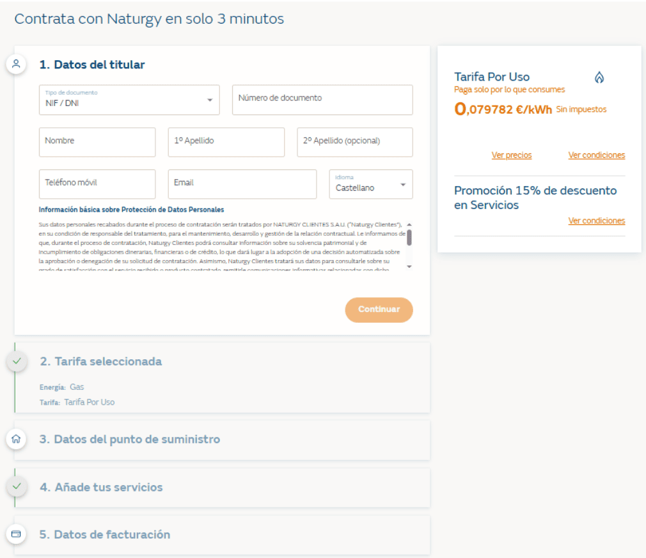Click the 0,079782 €/kWh price text
646x558 pixels.
503,109
